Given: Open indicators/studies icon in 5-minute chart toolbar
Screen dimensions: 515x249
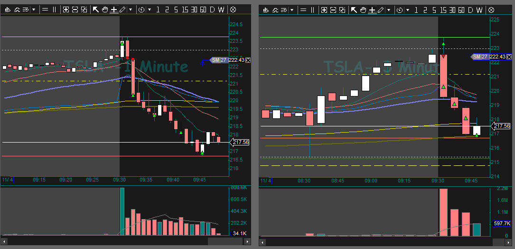Looking at the screenshot, I should (275, 10).
